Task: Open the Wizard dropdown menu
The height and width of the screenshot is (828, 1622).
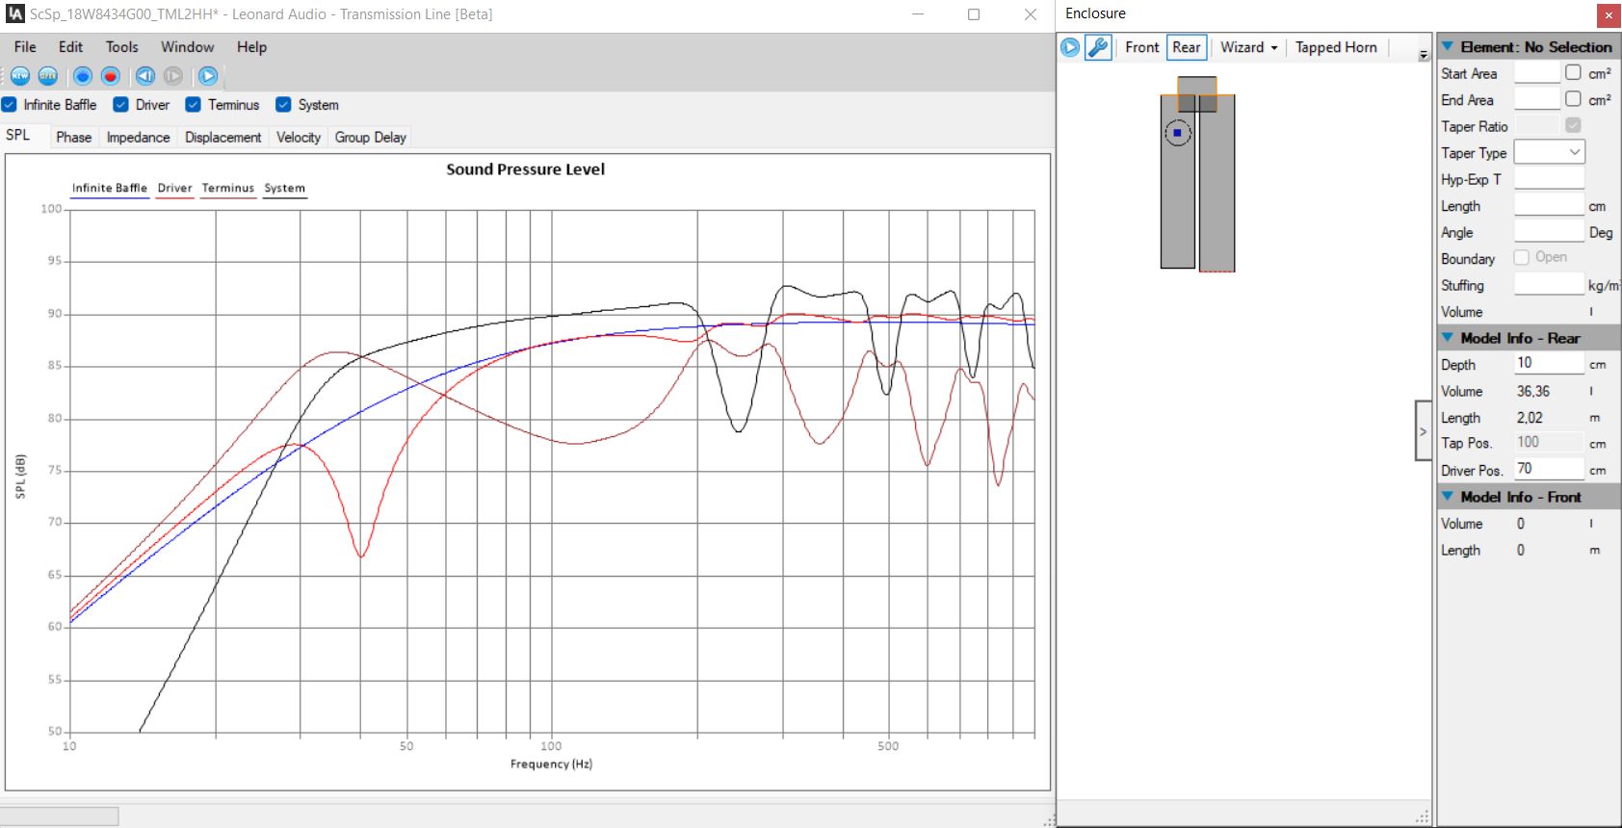Action: point(1249,47)
